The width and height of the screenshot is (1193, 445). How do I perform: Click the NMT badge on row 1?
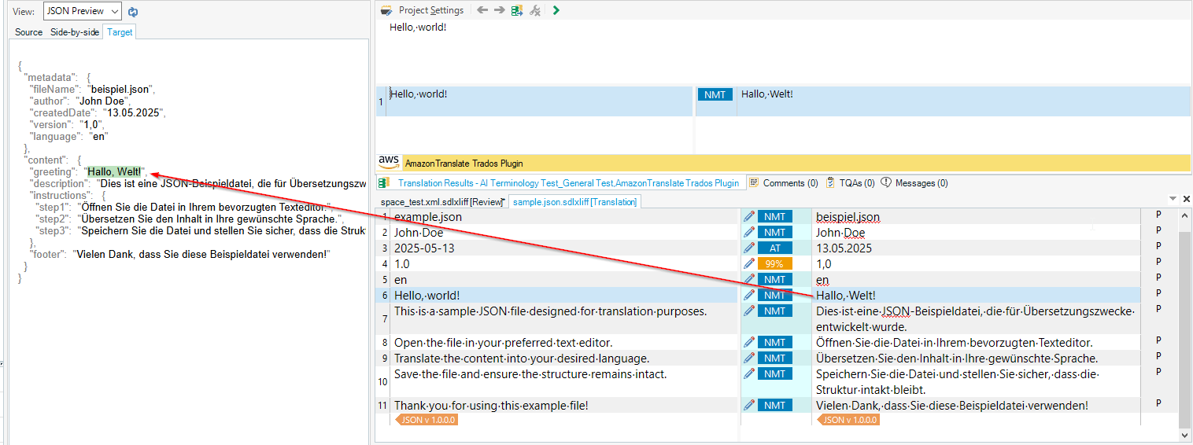point(775,216)
